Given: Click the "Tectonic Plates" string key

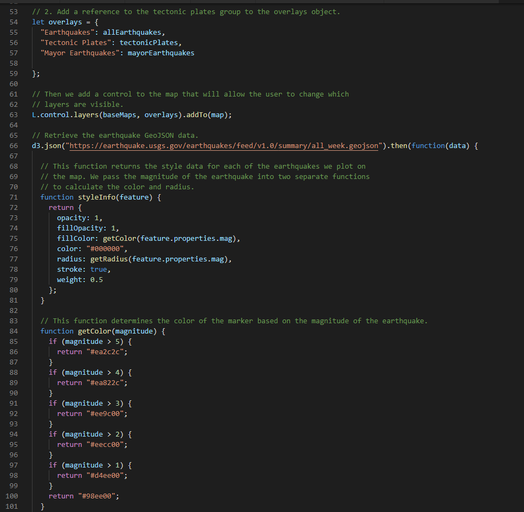Looking at the screenshot, I should point(76,43).
